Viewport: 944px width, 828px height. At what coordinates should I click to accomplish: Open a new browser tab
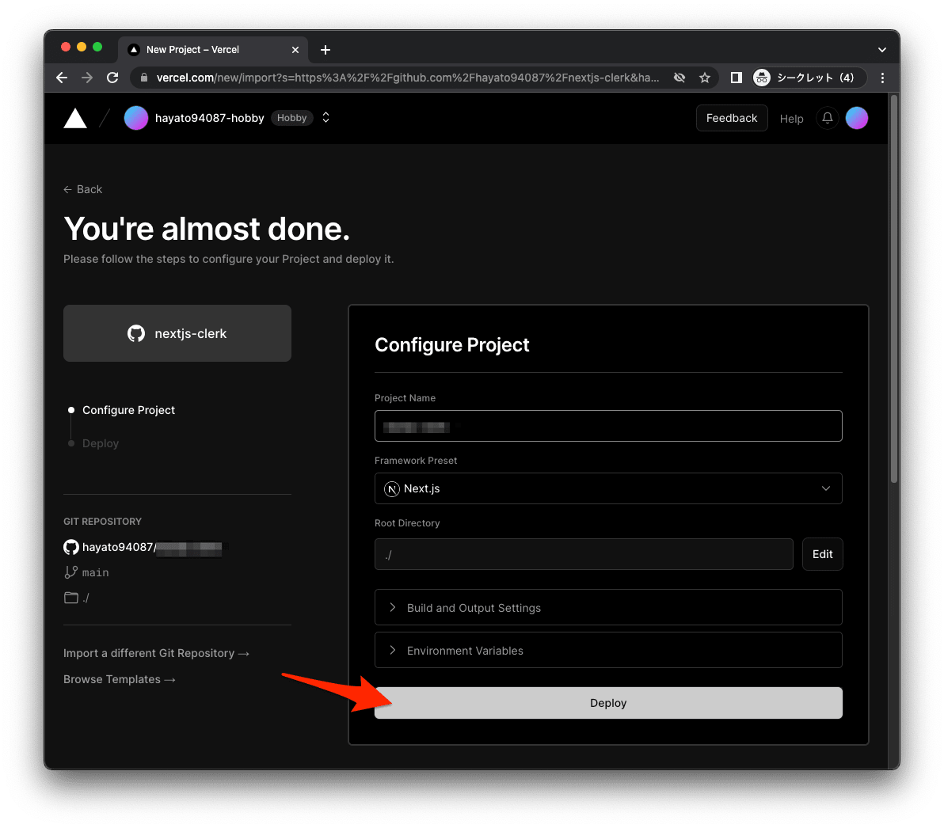pos(325,50)
